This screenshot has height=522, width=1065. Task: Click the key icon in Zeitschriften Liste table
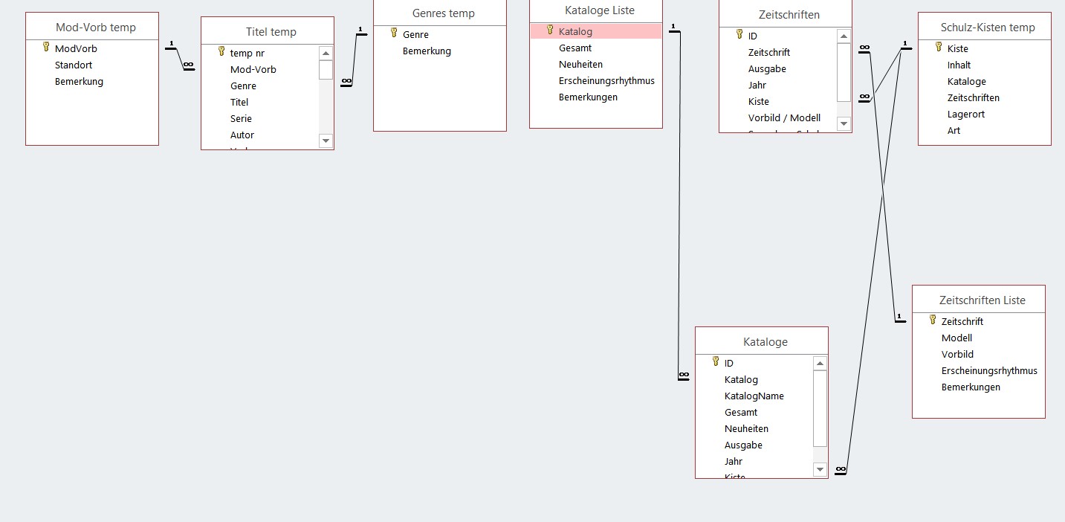pyautogui.click(x=933, y=320)
